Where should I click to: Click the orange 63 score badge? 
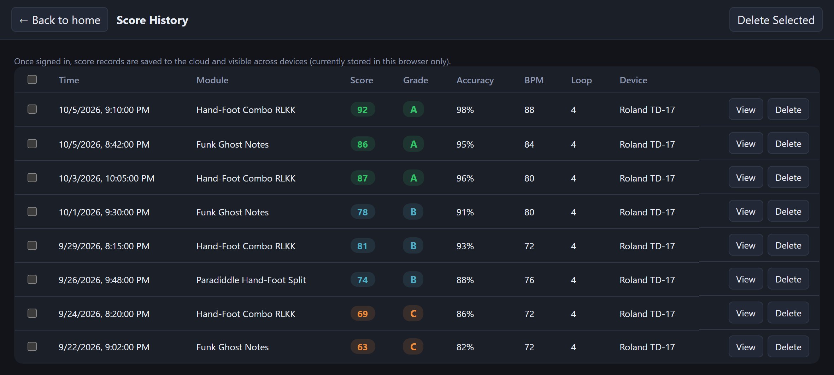363,347
